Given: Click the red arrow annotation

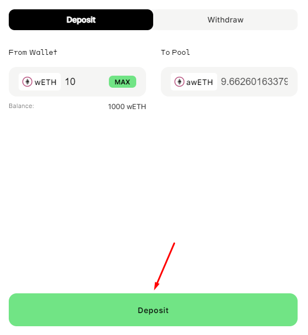Looking at the screenshot, I should [x=164, y=266].
